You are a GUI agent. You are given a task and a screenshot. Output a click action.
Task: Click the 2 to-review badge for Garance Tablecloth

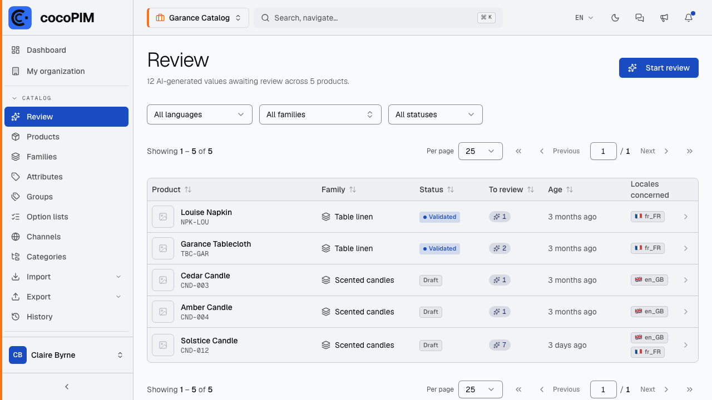coord(500,248)
